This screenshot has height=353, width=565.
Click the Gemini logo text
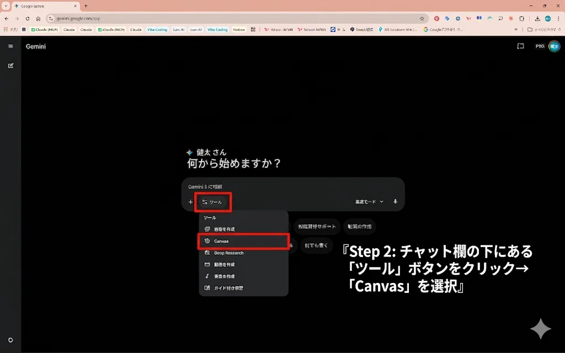[x=36, y=46]
